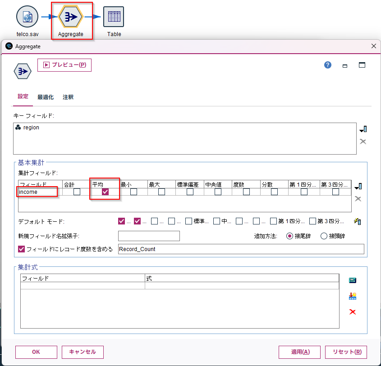Check 最大 for income field

161,192
